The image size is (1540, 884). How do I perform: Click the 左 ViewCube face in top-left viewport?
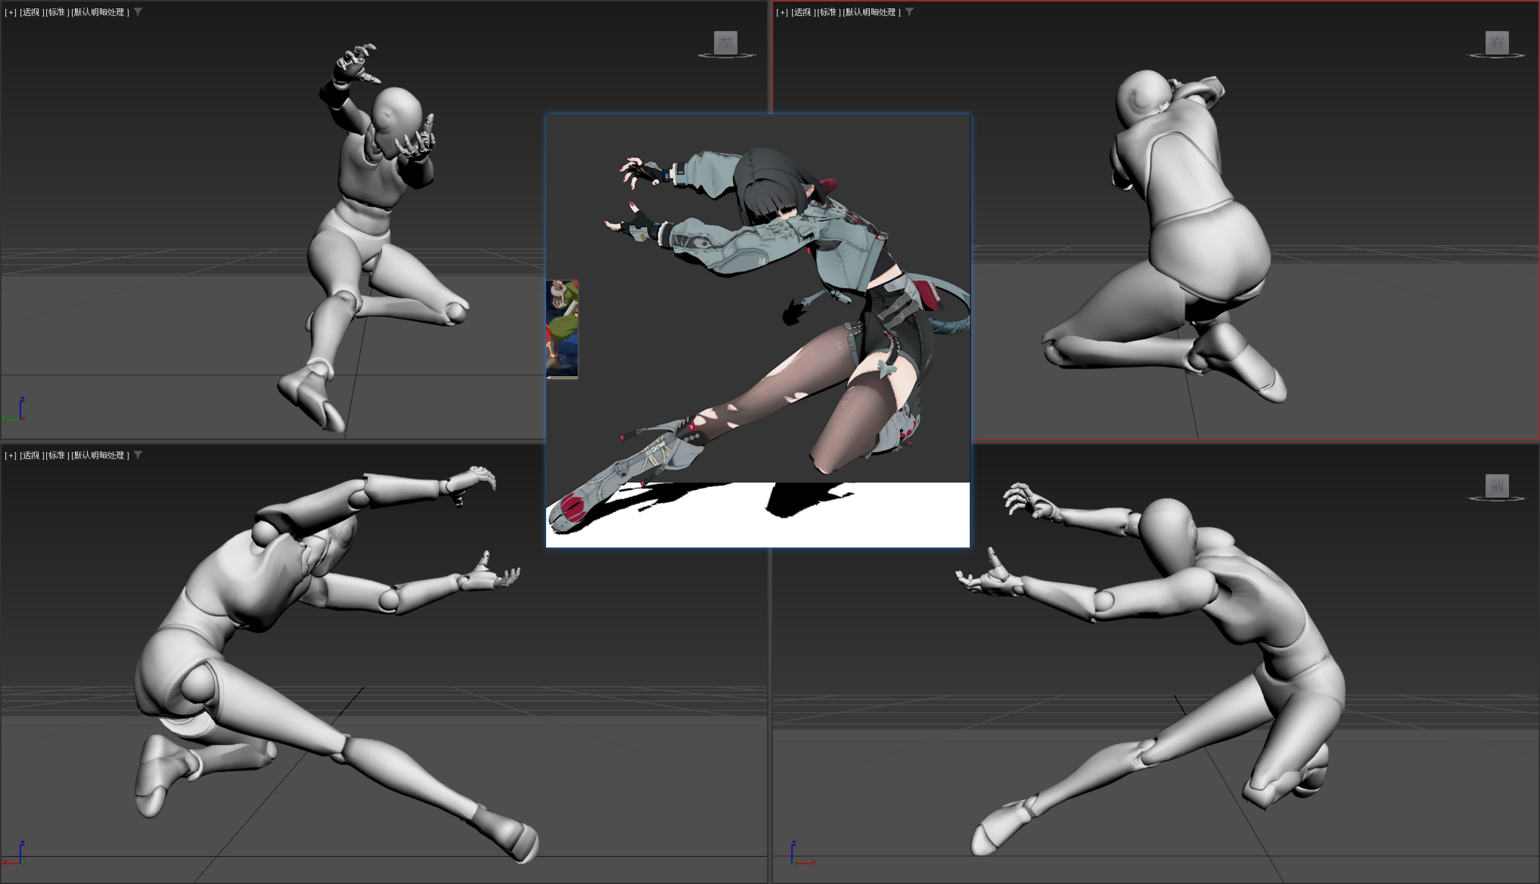click(x=725, y=42)
